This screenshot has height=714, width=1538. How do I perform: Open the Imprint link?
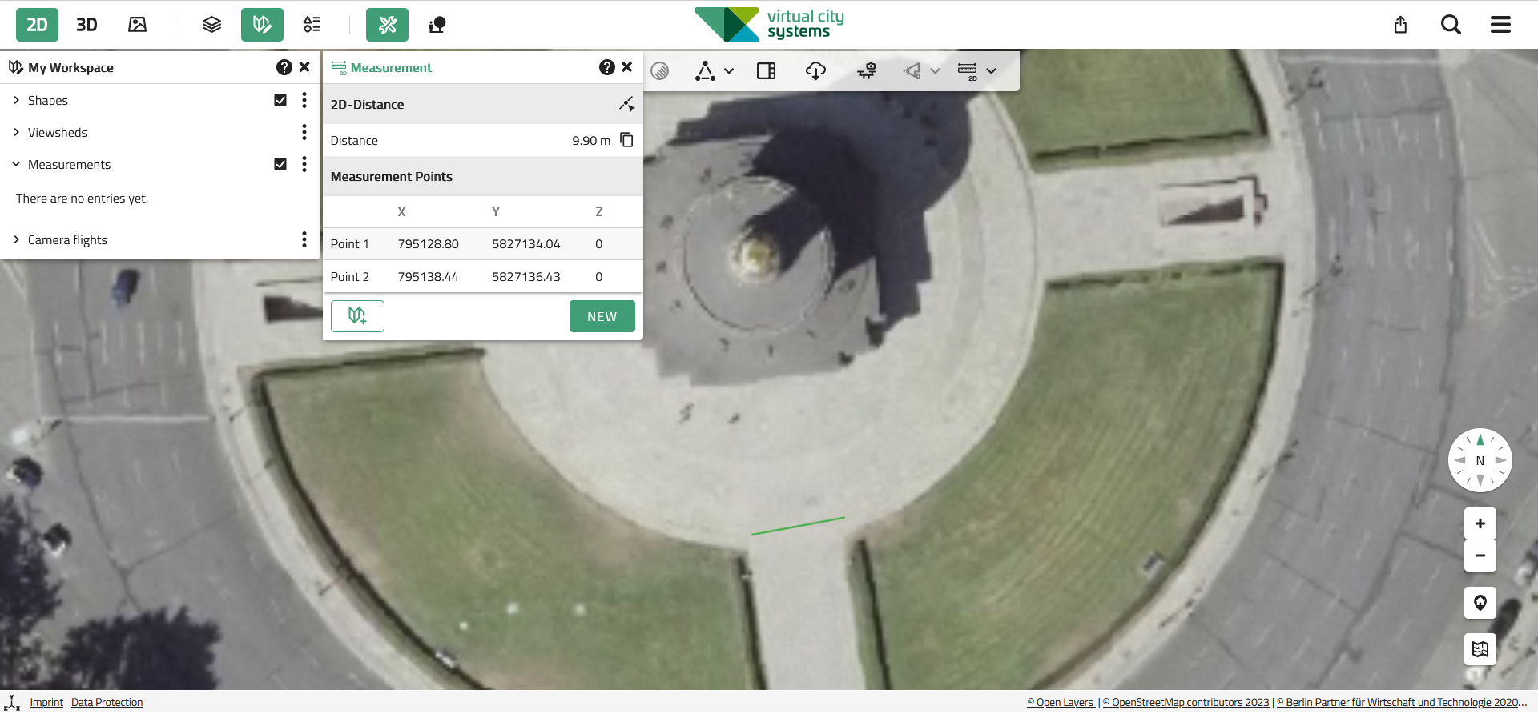46,703
